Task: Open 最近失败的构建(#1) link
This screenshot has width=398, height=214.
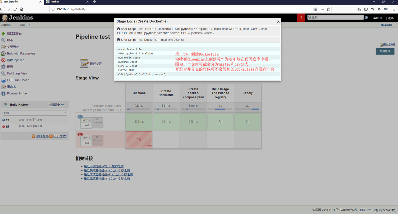Action: pyautogui.click(x=107, y=170)
